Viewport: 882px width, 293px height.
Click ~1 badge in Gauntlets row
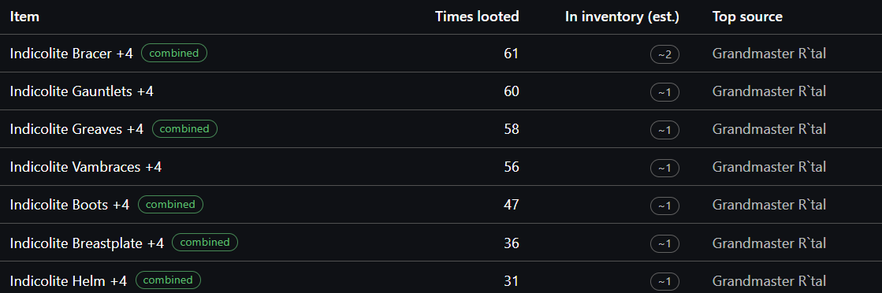(665, 92)
